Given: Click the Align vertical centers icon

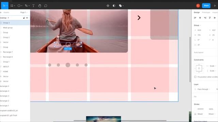Looking at the screenshot, I should point(215,18).
